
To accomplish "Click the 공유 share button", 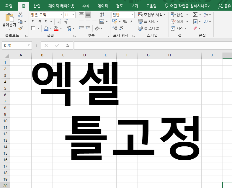I will 225,6.
